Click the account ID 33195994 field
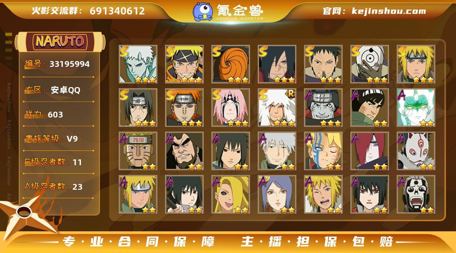This screenshot has width=456, height=253. (57, 64)
